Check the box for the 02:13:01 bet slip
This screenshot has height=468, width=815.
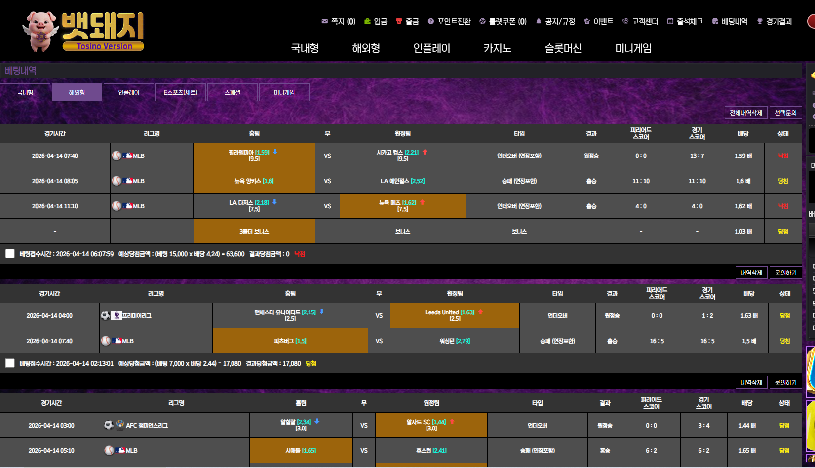click(x=10, y=363)
